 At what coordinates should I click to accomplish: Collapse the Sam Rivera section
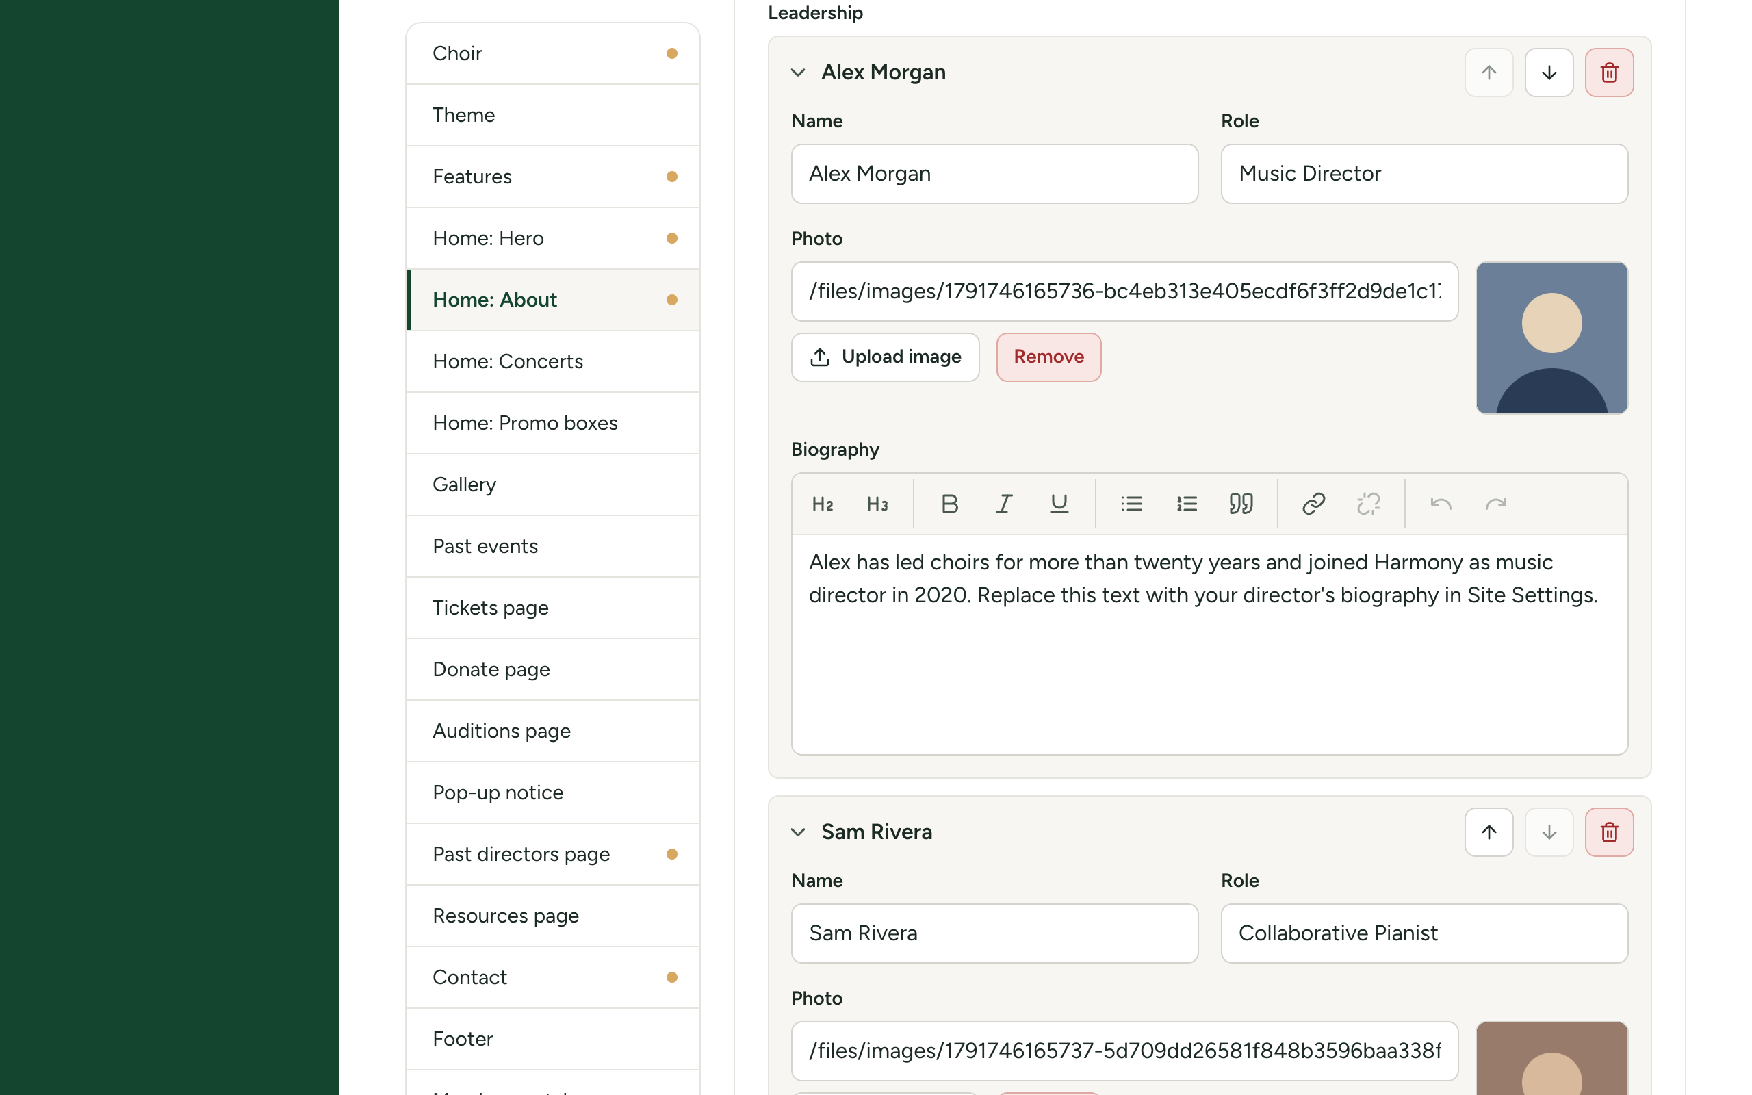tap(798, 832)
